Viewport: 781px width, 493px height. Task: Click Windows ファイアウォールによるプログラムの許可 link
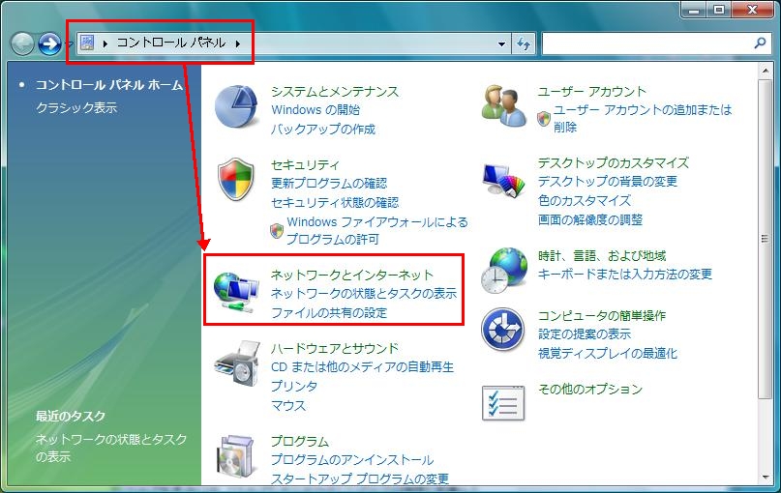point(377,230)
